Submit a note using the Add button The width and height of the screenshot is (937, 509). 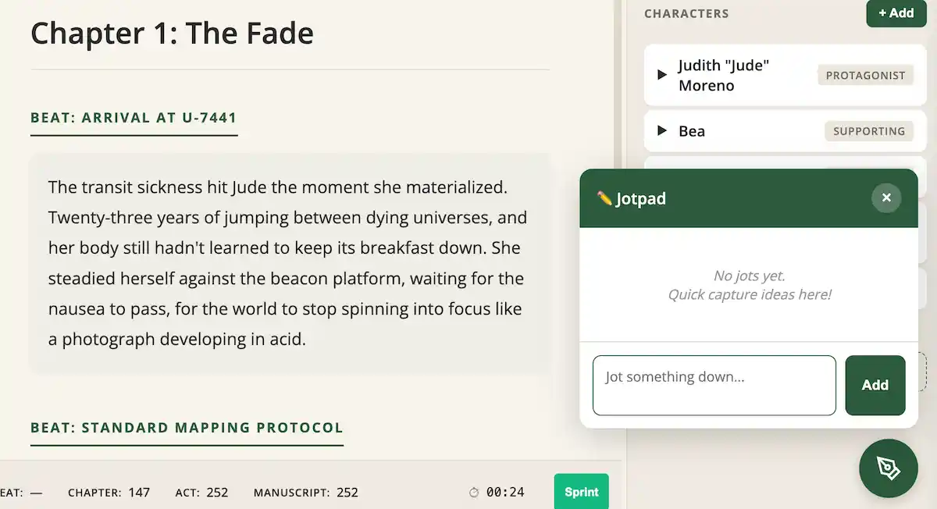coord(875,385)
